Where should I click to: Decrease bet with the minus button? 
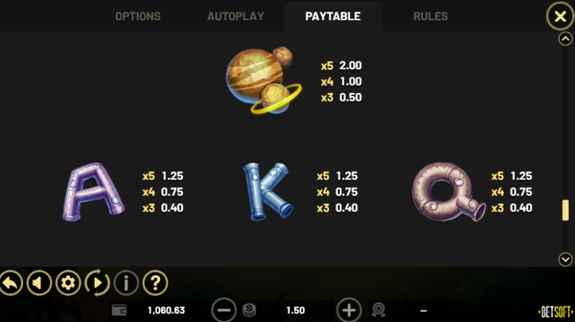224,310
